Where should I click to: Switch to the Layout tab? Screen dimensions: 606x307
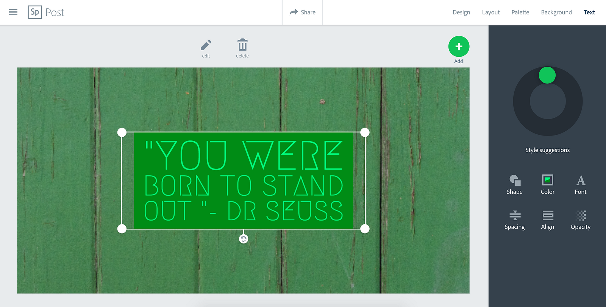point(491,12)
